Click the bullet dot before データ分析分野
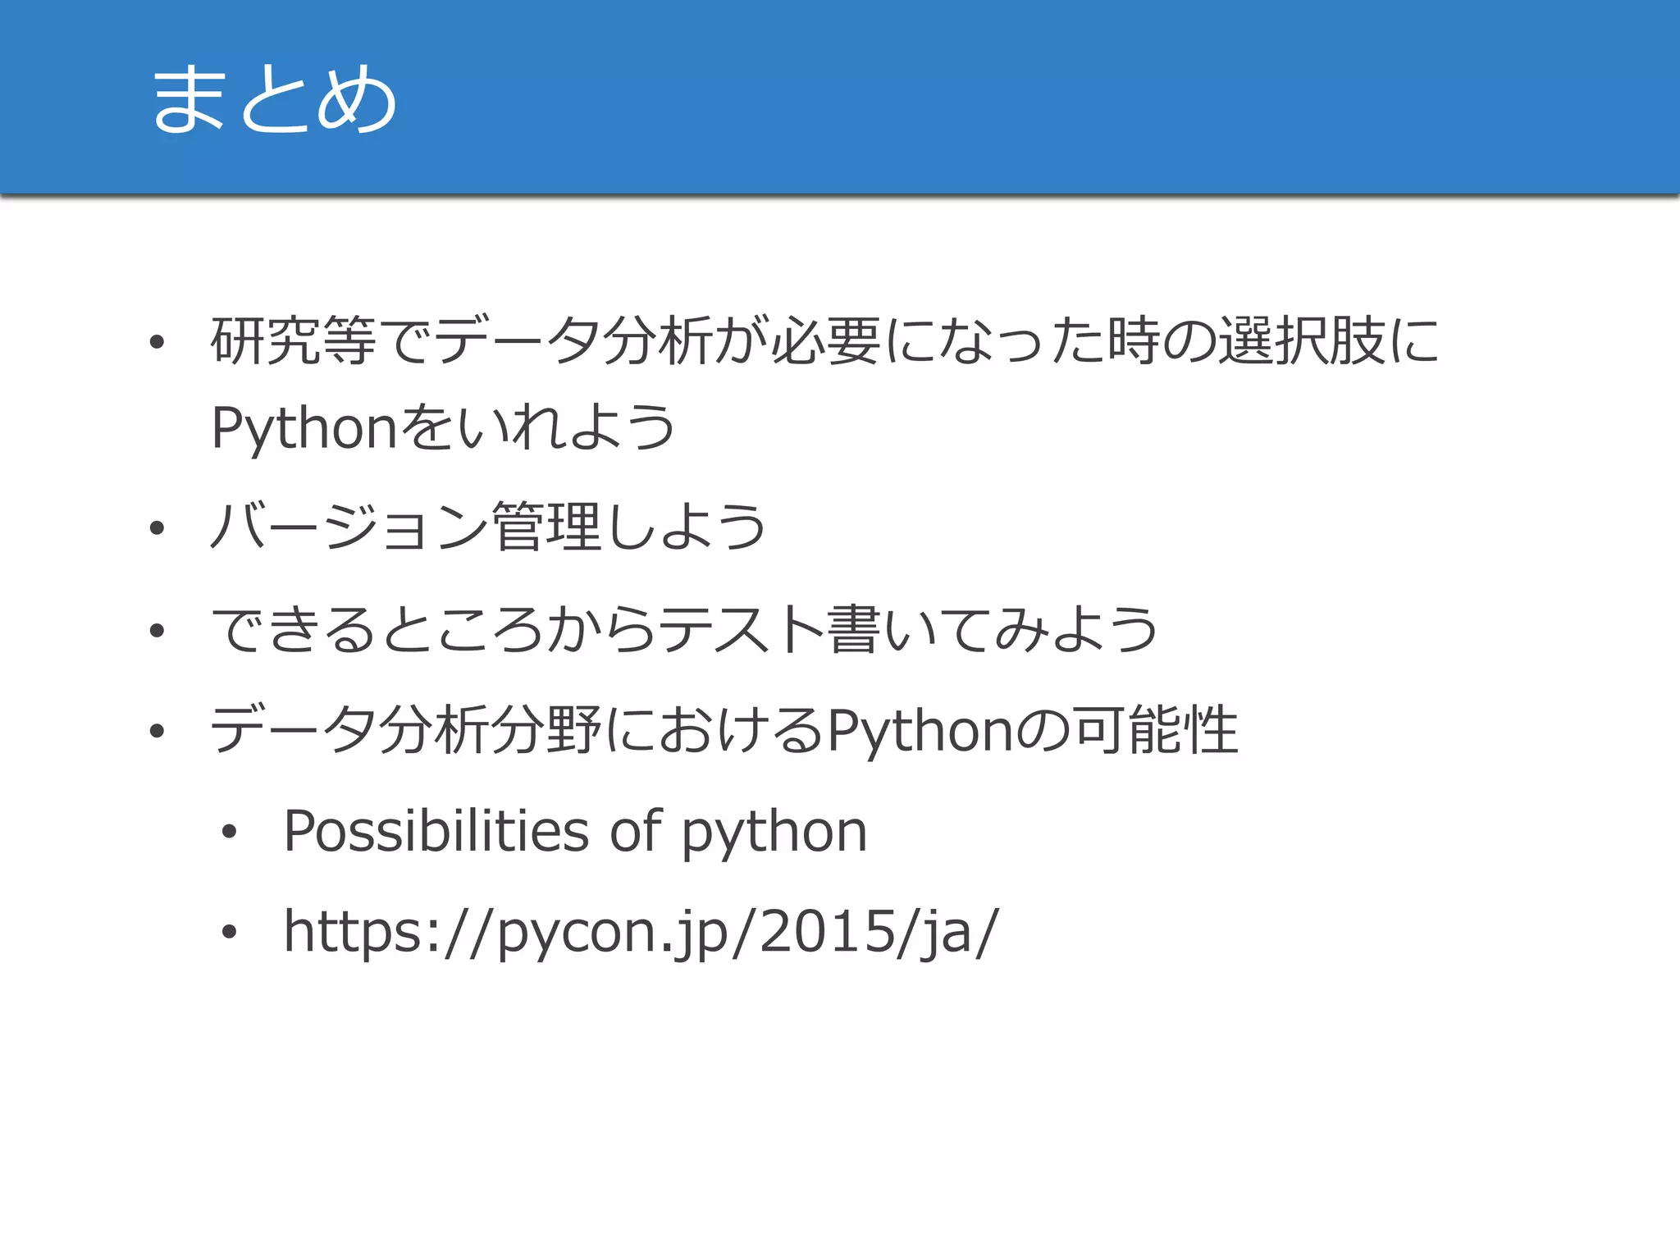This screenshot has height=1260, width=1680. pos(157,731)
